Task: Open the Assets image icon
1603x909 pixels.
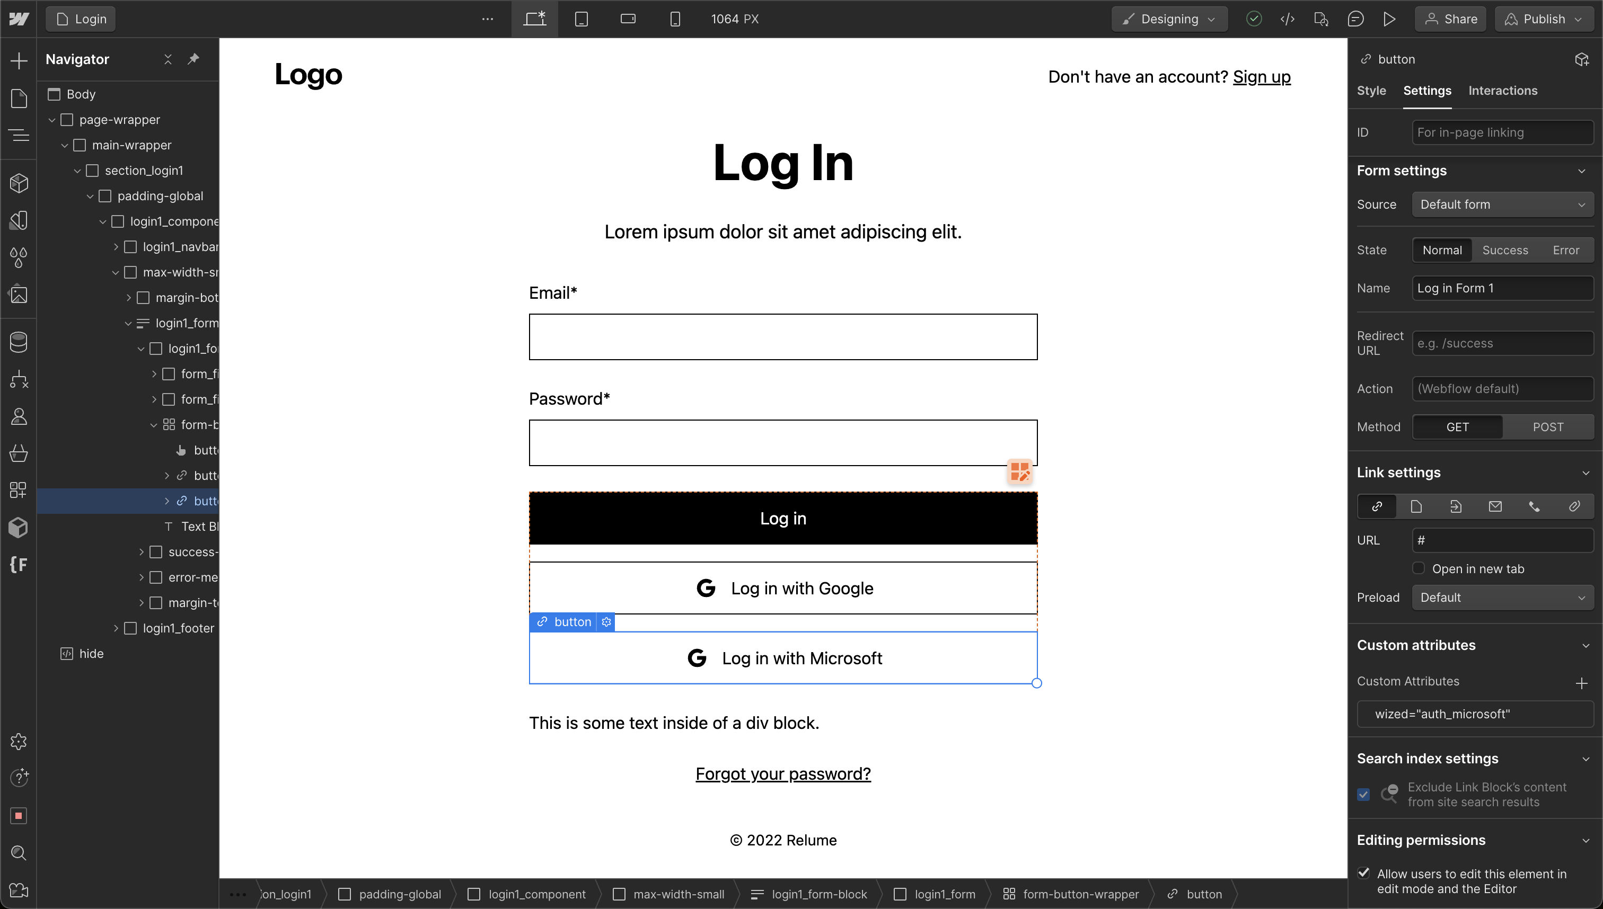Action: pyautogui.click(x=19, y=294)
